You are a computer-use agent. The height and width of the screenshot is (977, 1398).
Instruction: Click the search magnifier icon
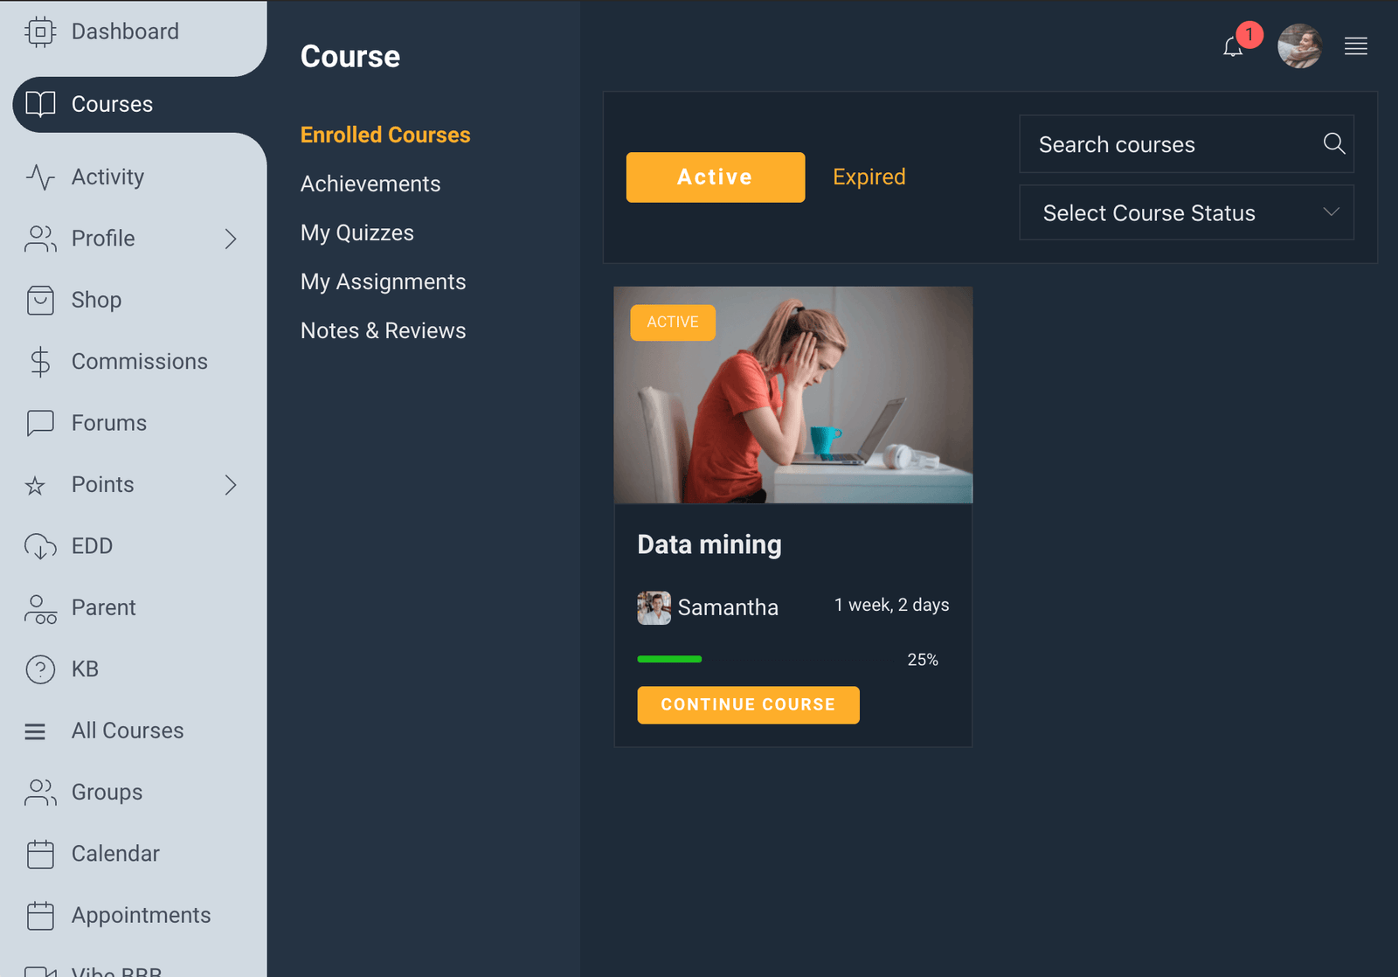pos(1333,143)
